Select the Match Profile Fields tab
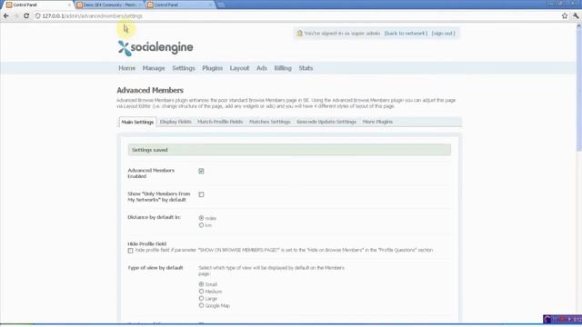 [x=220, y=122]
